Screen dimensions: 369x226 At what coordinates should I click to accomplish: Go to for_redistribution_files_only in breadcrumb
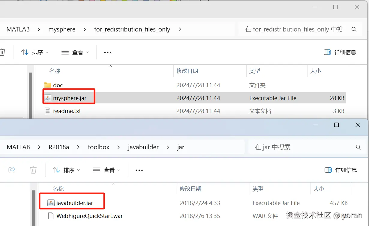point(132,29)
